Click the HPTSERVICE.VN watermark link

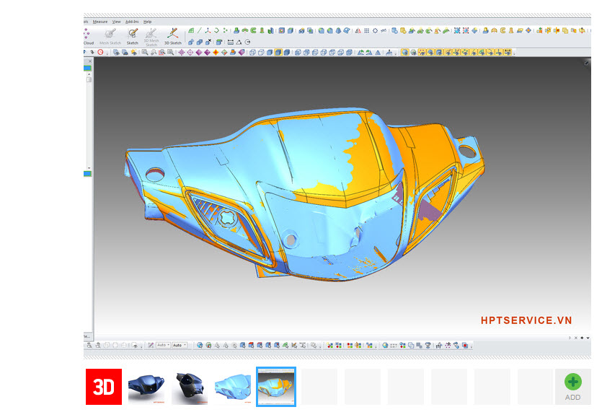click(526, 320)
